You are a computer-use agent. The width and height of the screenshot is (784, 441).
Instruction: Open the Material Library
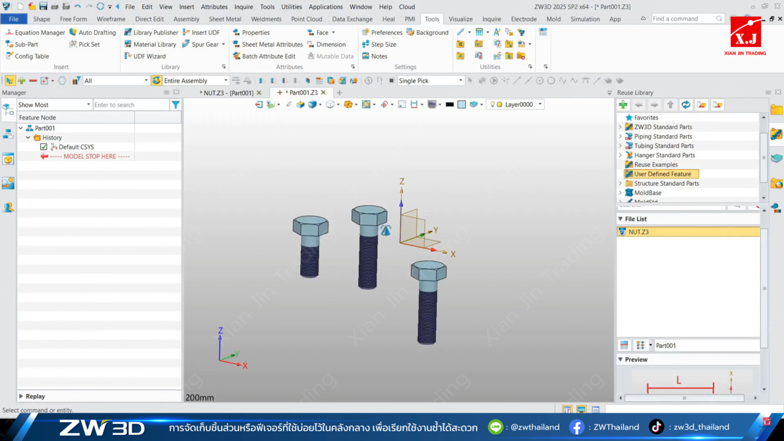point(150,44)
